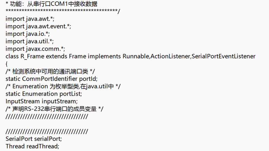Click the 'import java.awt.*;' line
The width and height of the screenshot is (269, 151).
pos(30,19)
